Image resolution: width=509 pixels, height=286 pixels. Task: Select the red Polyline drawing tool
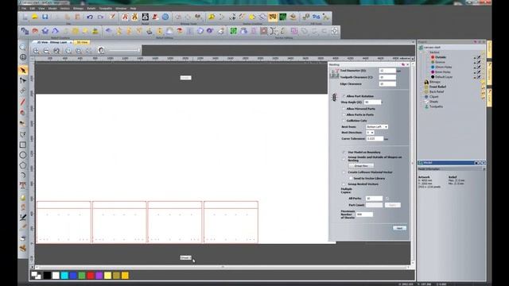point(23,102)
